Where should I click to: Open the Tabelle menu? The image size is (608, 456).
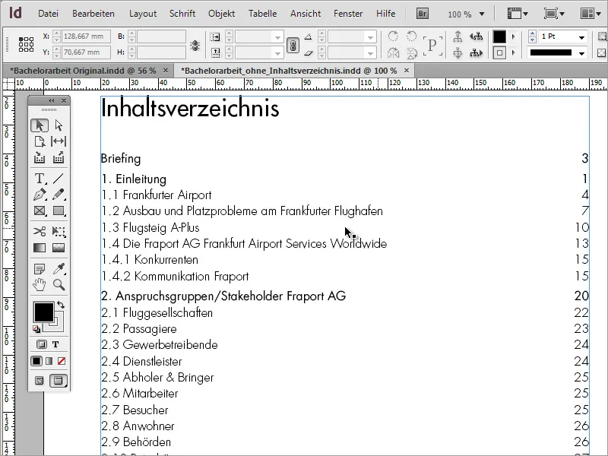(262, 14)
